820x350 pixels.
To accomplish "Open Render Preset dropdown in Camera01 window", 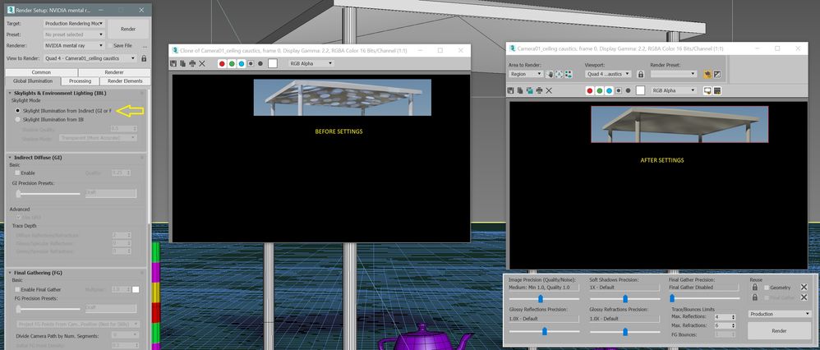I will 674,74.
